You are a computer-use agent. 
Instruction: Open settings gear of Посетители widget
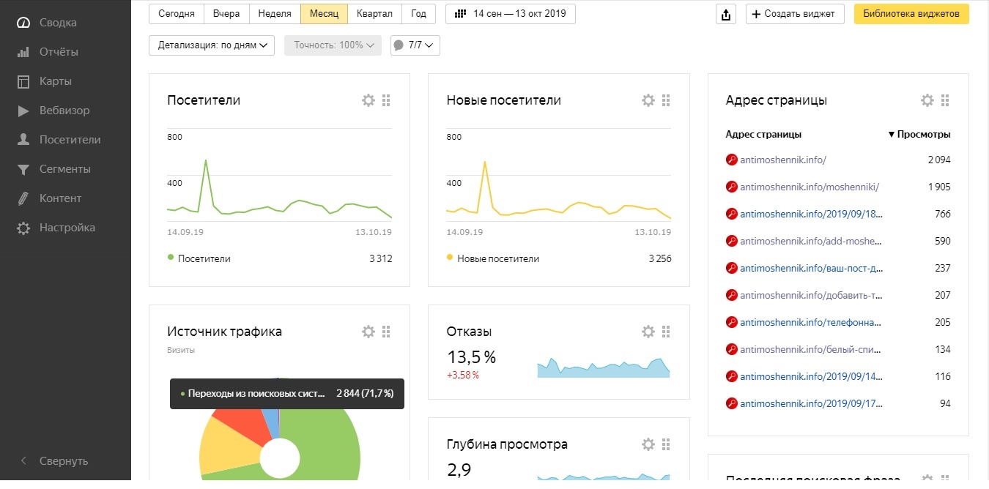(368, 100)
